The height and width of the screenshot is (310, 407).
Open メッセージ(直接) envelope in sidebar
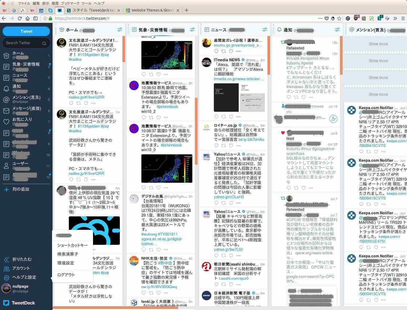point(26,111)
